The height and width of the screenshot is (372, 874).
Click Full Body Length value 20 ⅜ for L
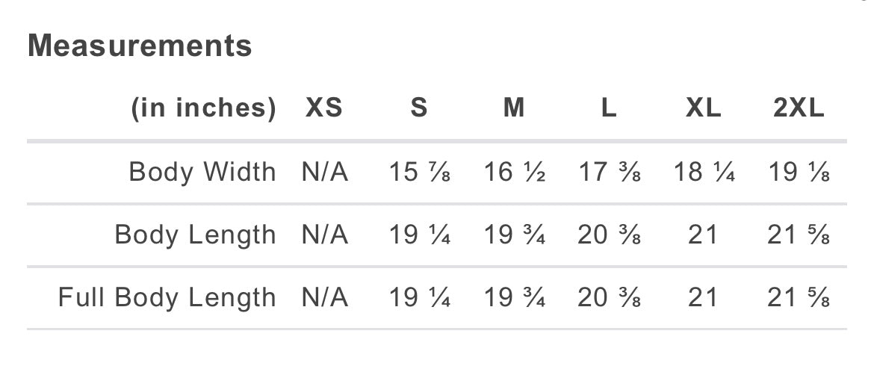(x=610, y=297)
